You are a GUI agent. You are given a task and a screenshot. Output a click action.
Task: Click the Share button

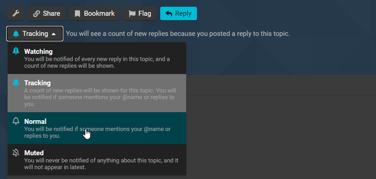(x=47, y=13)
